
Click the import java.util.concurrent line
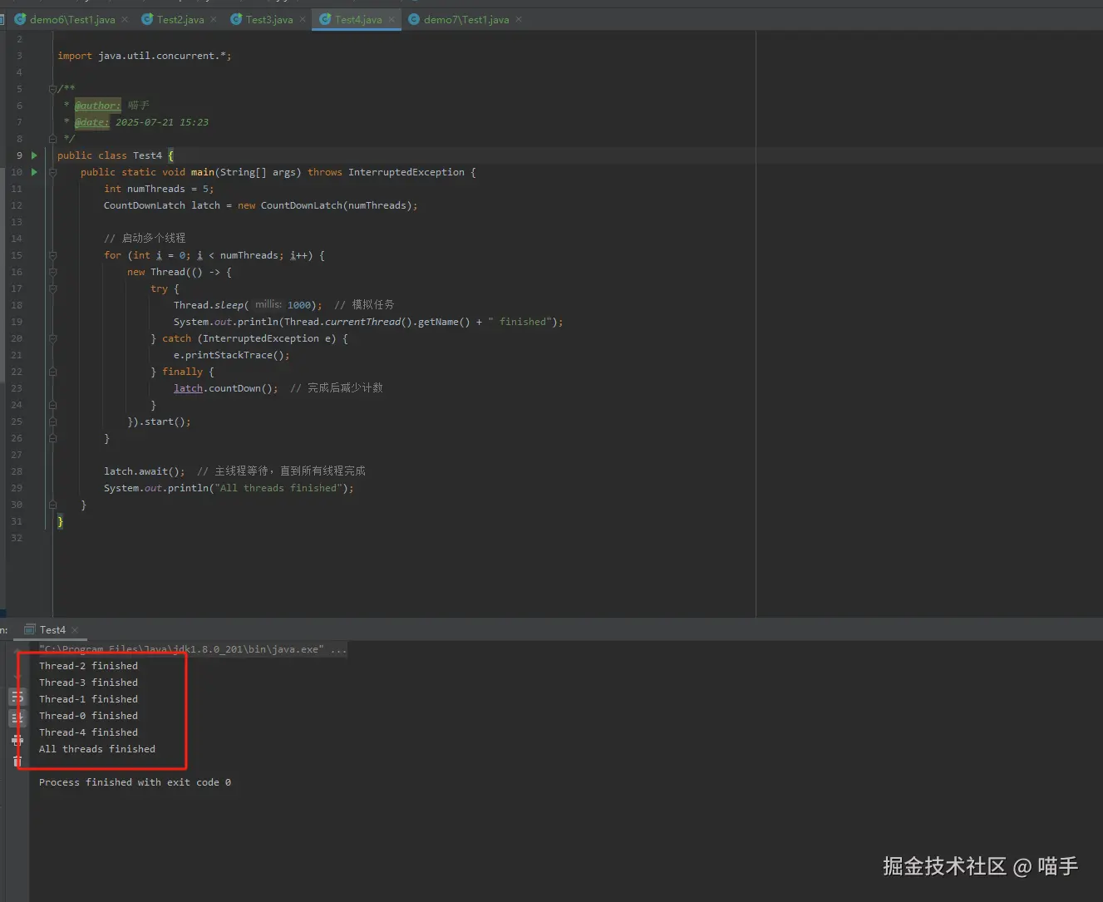145,56
